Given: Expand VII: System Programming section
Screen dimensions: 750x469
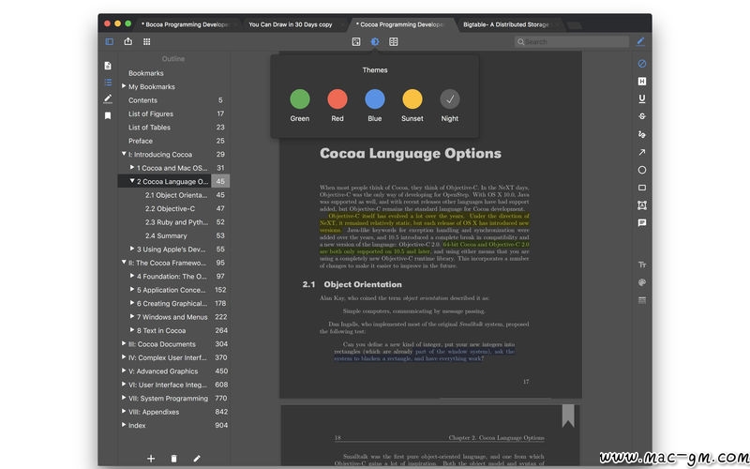Looking at the screenshot, I should 124,397.
